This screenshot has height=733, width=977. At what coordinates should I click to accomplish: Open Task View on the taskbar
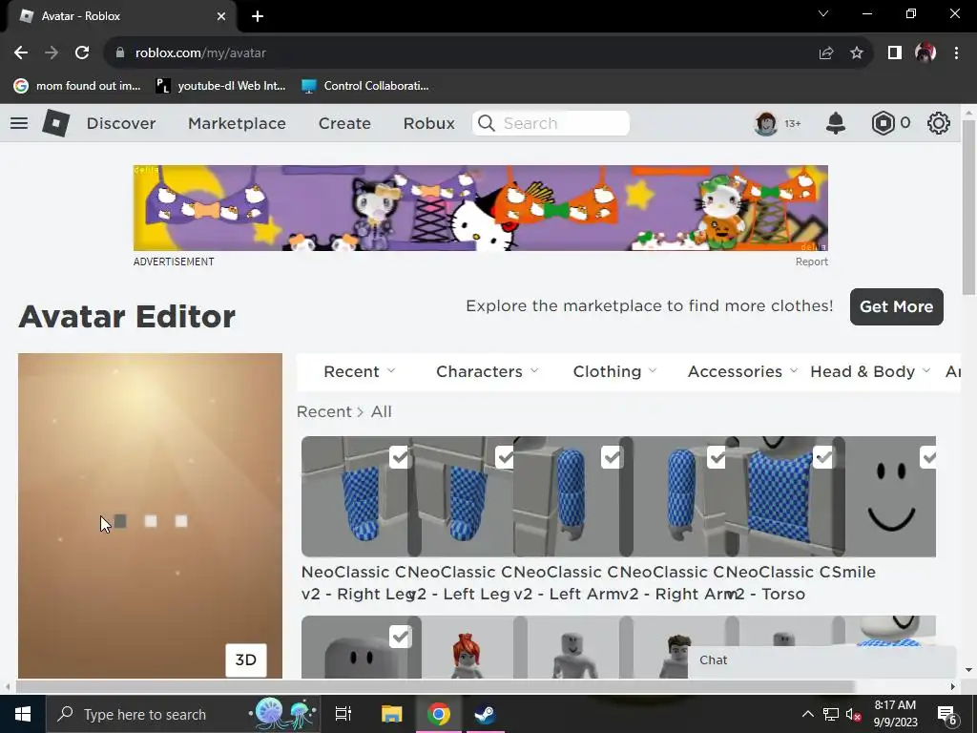click(x=343, y=714)
